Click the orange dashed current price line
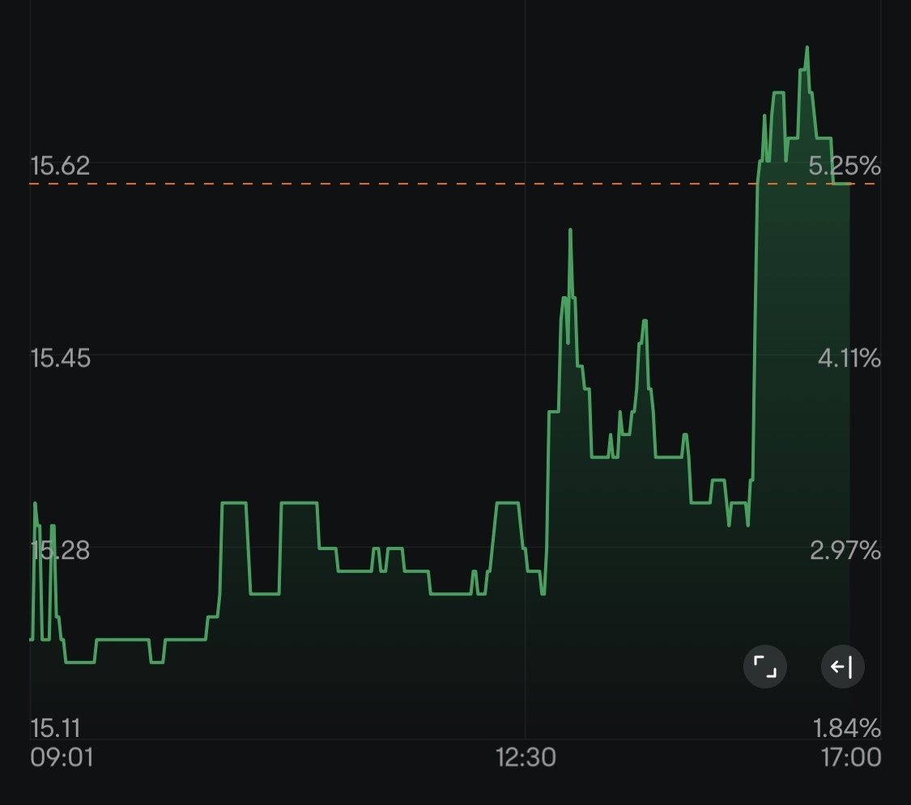911x805 pixels. click(x=453, y=184)
